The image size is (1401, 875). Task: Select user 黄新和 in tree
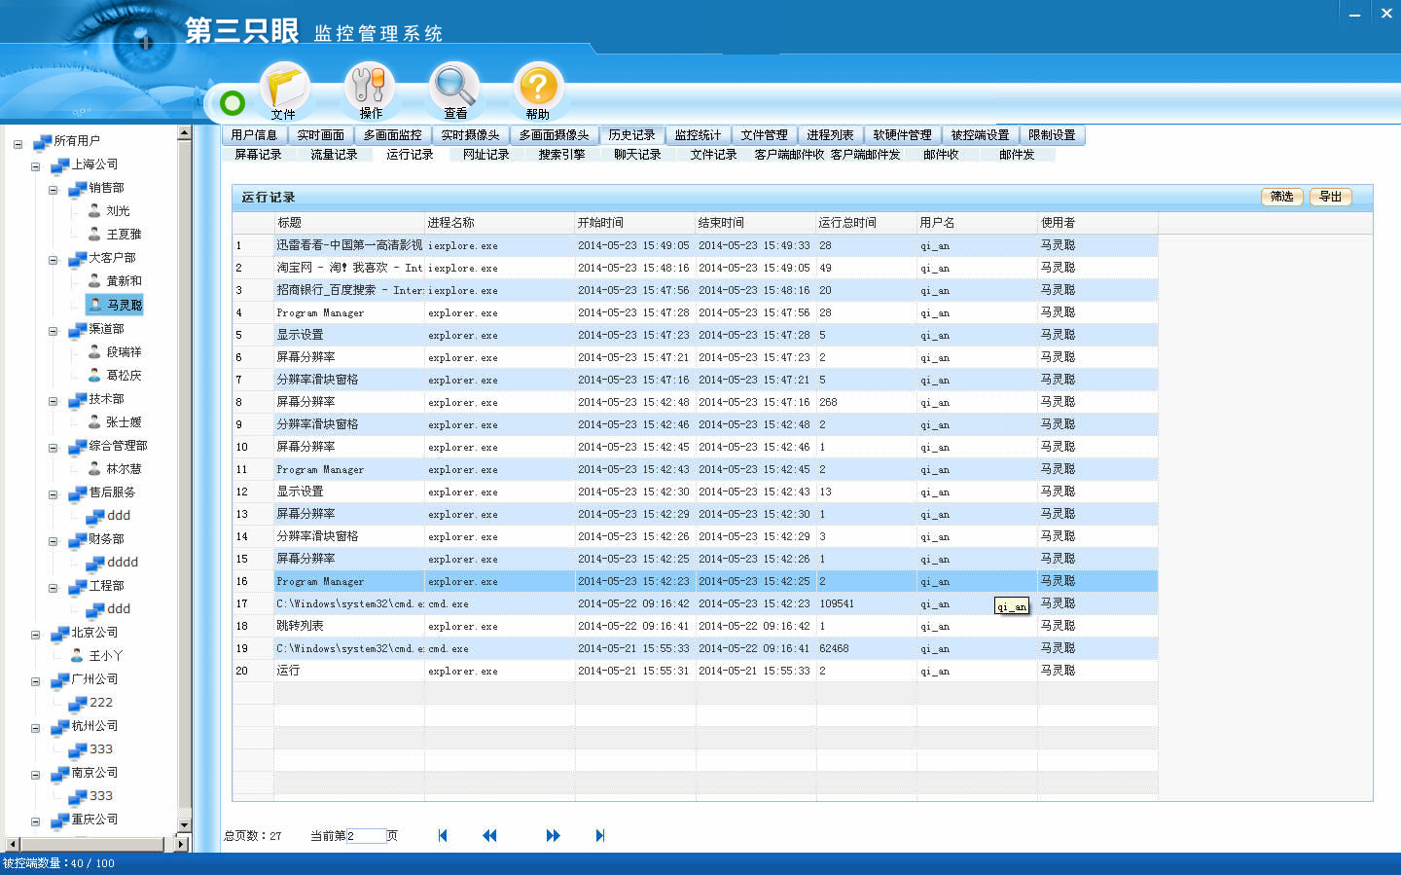[x=124, y=281]
